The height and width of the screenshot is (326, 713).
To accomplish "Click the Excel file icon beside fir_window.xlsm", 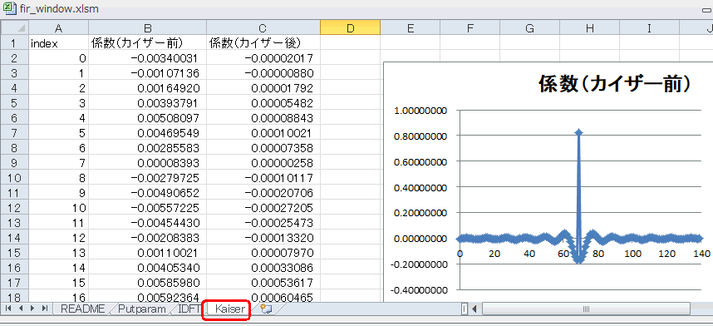I will tap(9, 8).
